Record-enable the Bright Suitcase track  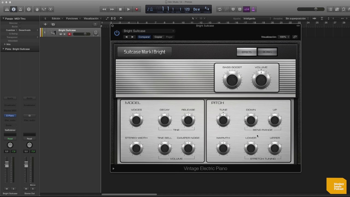69,34
